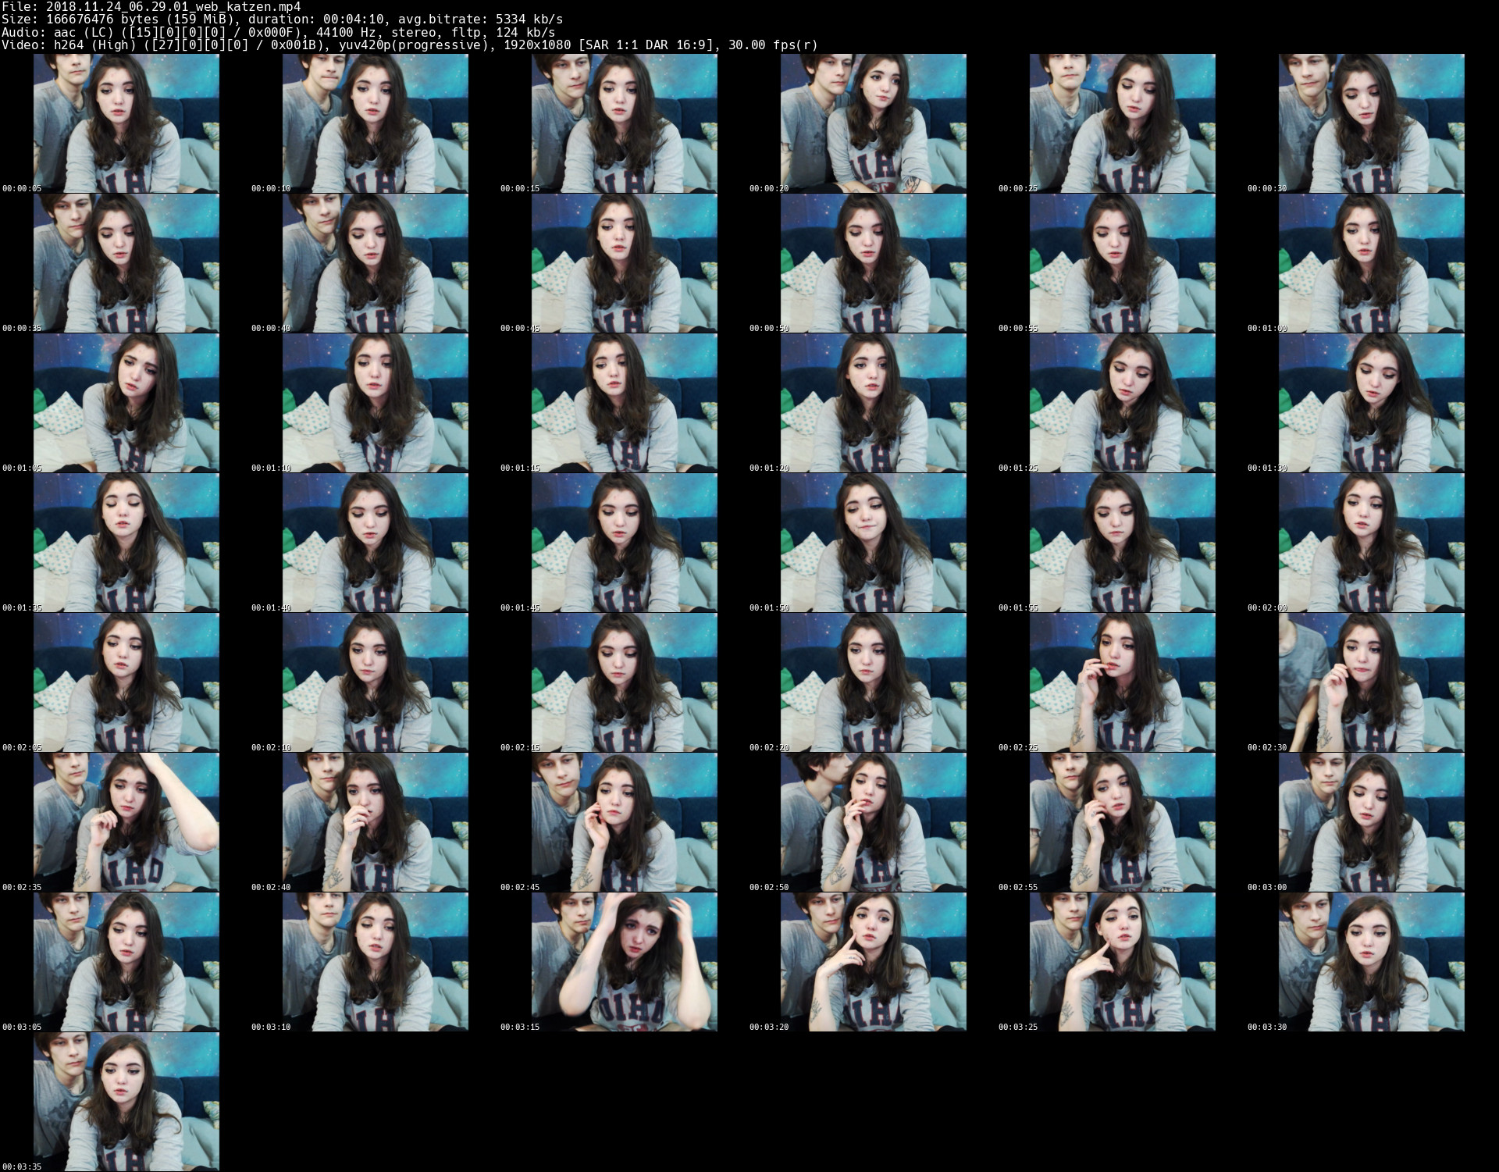Click the contact-sheet frame at 00:03:05

[126, 962]
